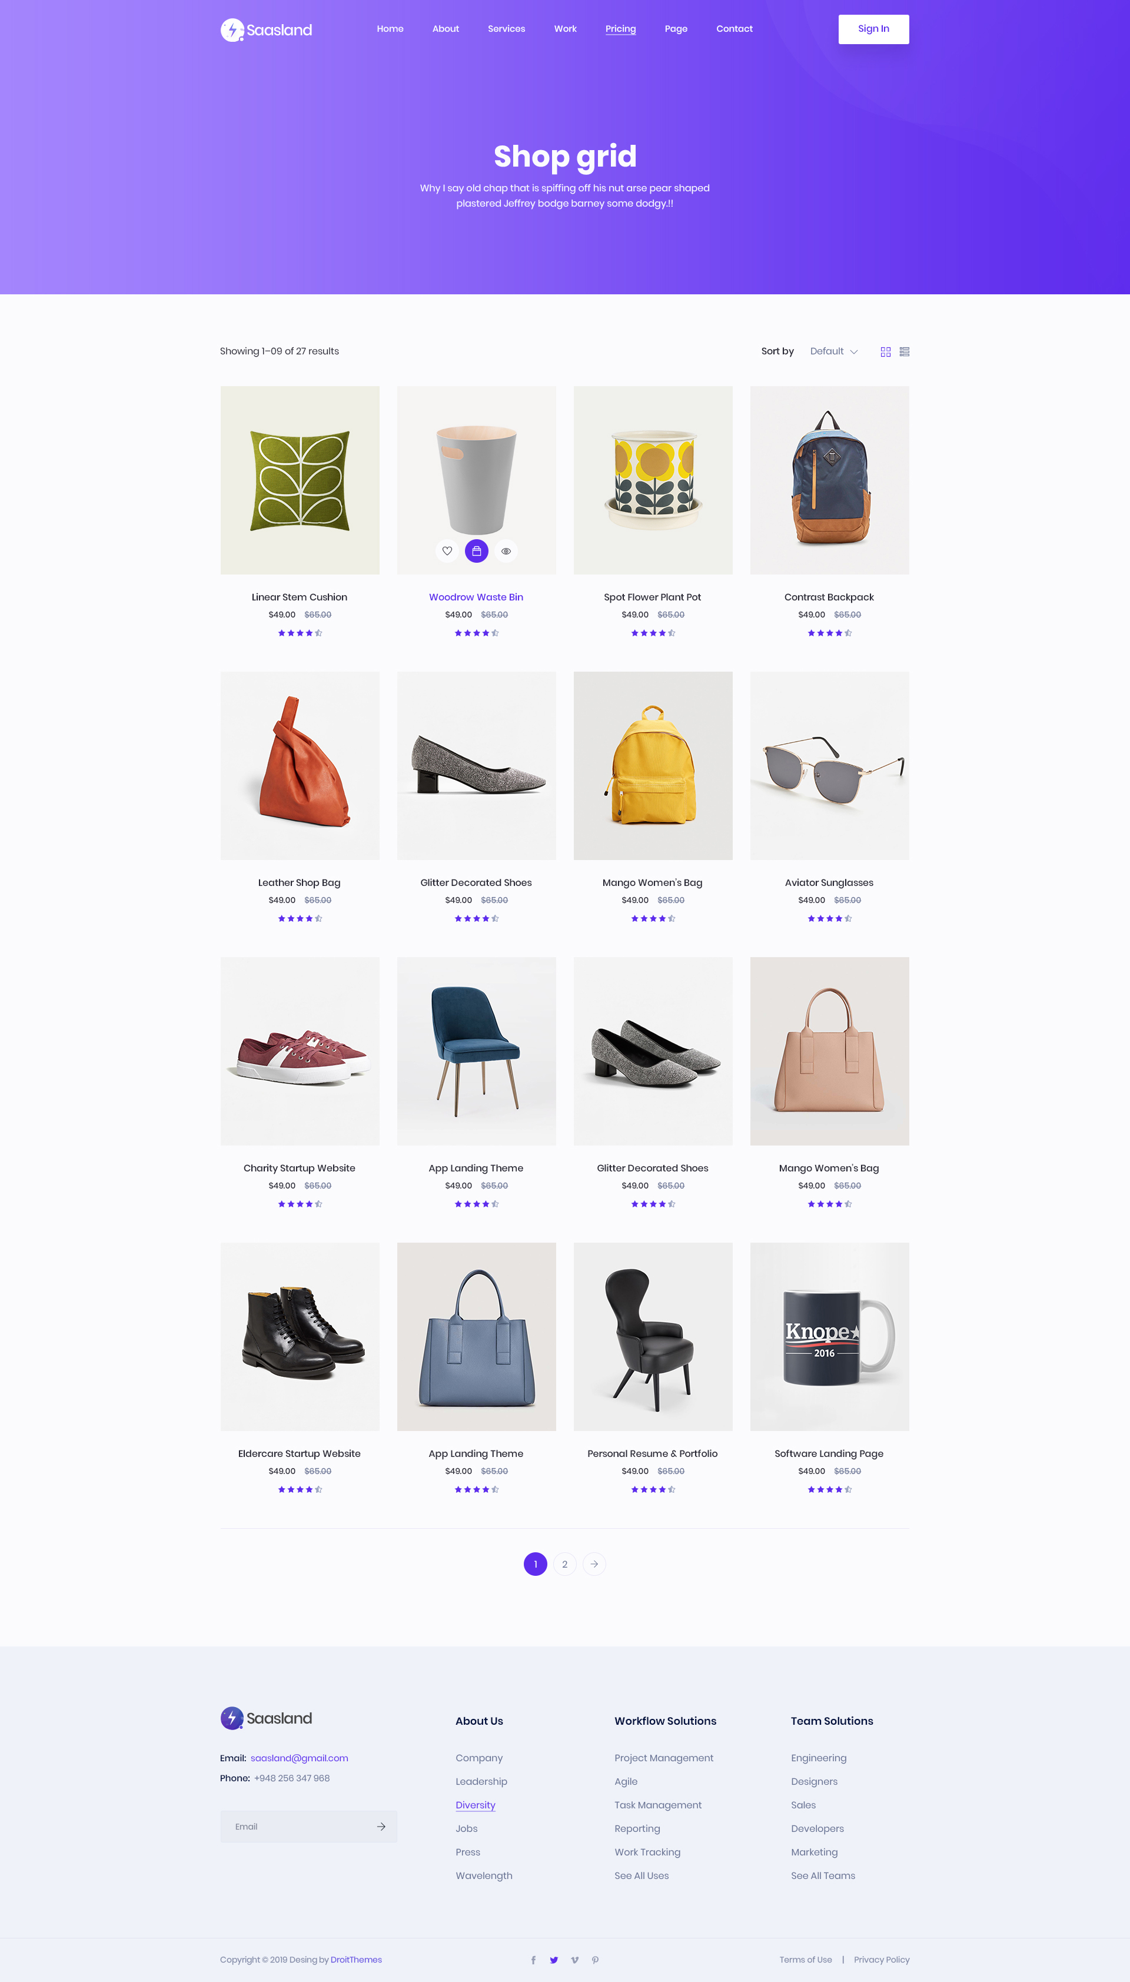
Task: Submit email with arrow icon
Action: pos(381,1826)
